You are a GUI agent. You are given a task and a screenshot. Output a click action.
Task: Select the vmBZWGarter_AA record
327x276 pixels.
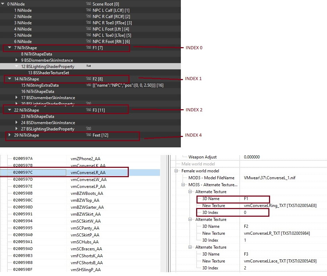(80, 207)
